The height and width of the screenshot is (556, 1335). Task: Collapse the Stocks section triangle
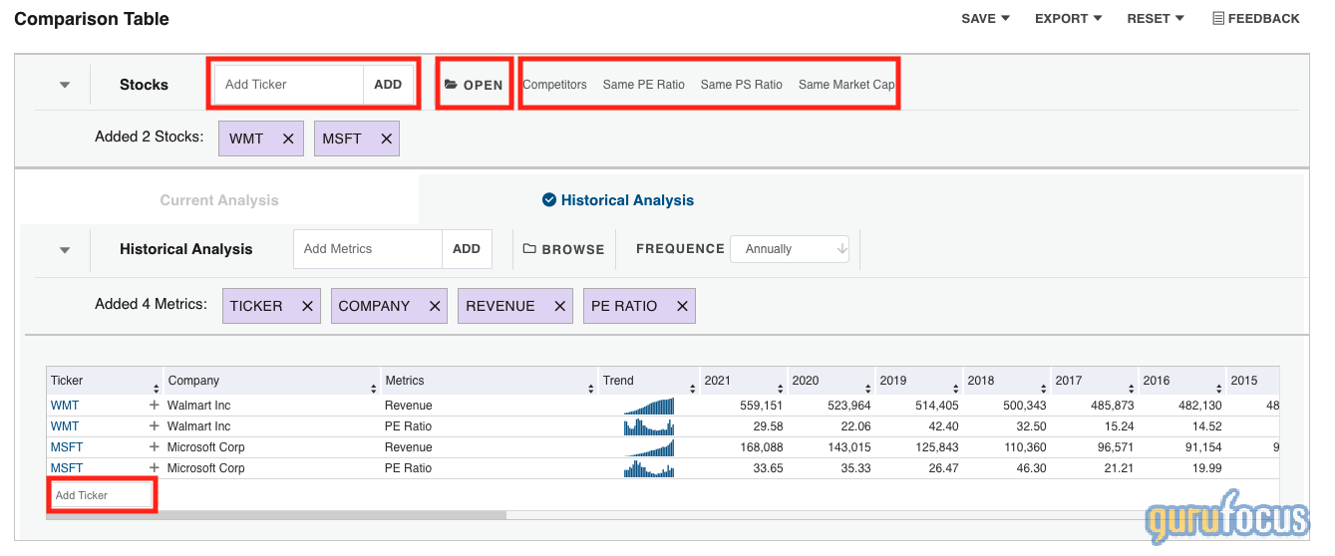[x=65, y=85]
